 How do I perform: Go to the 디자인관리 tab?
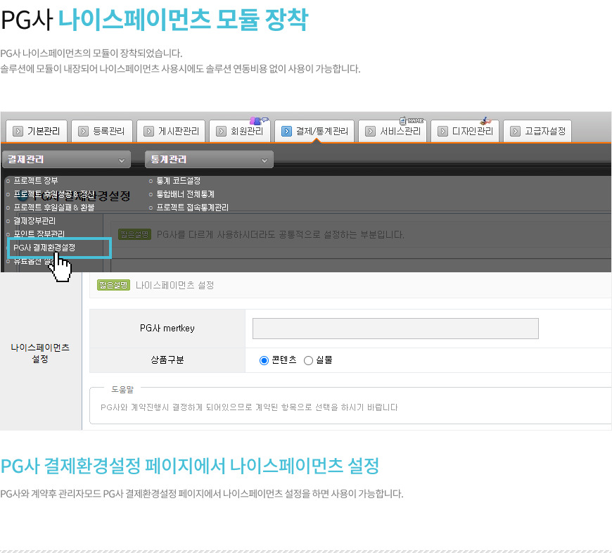465,131
